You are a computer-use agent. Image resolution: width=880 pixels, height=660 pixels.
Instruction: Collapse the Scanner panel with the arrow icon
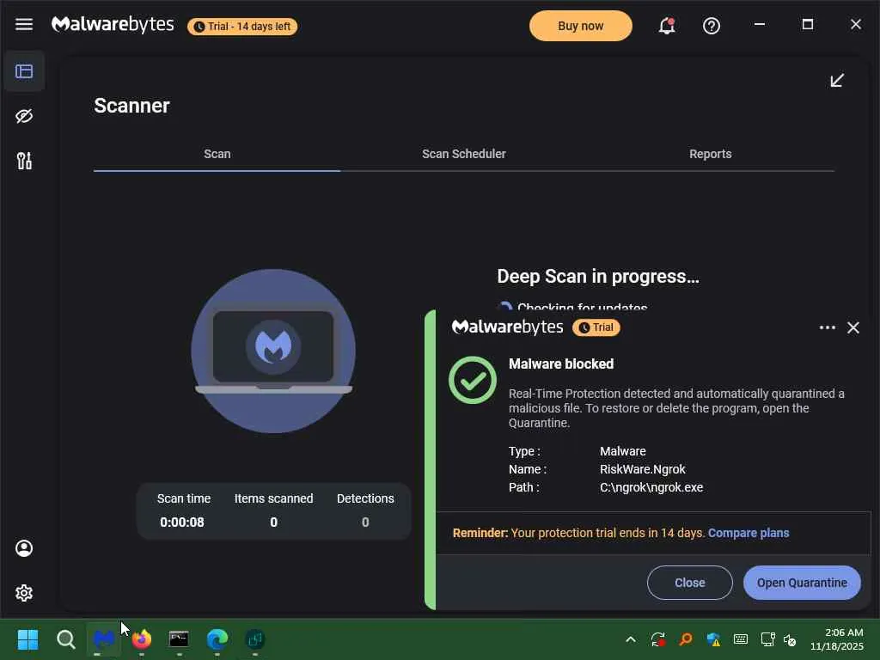(x=837, y=80)
